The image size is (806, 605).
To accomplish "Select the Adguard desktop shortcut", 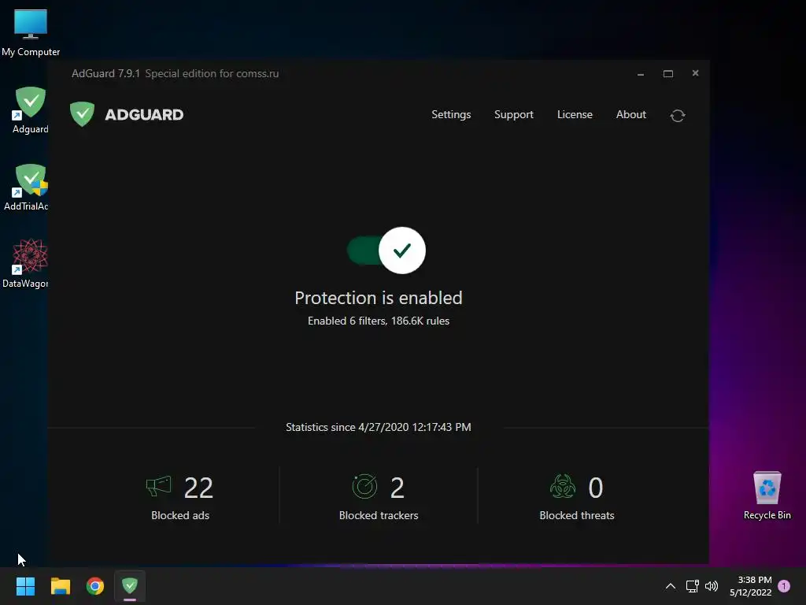I will 31,110.
